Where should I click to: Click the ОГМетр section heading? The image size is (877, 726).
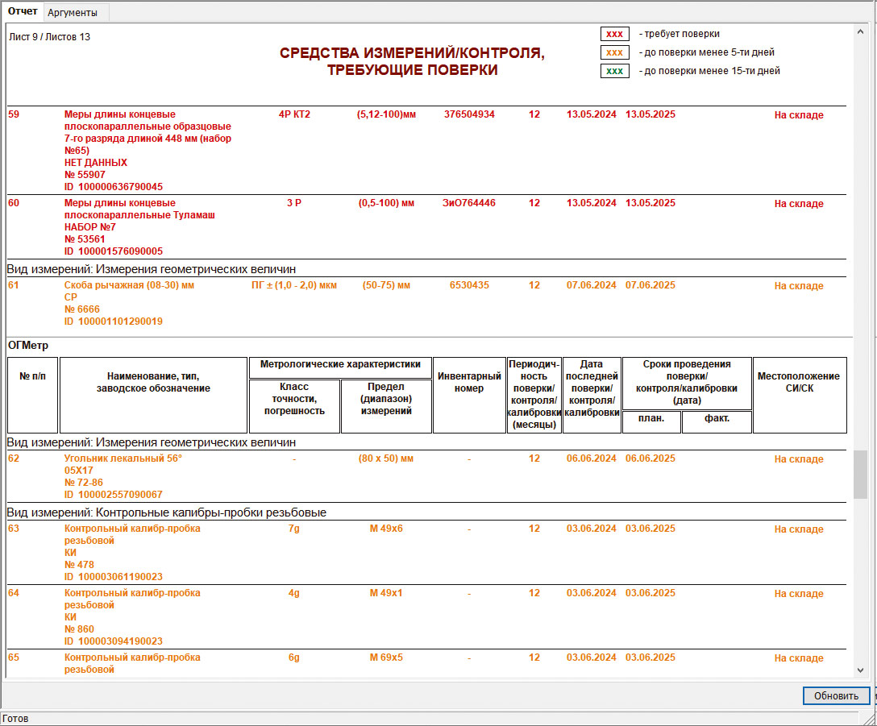pos(27,346)
